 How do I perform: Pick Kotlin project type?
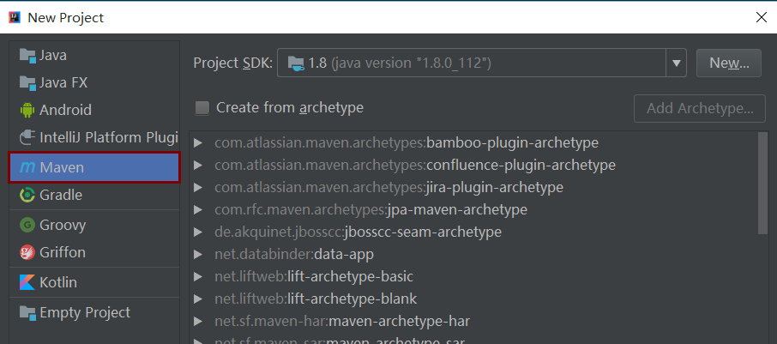tap(94, 282)
